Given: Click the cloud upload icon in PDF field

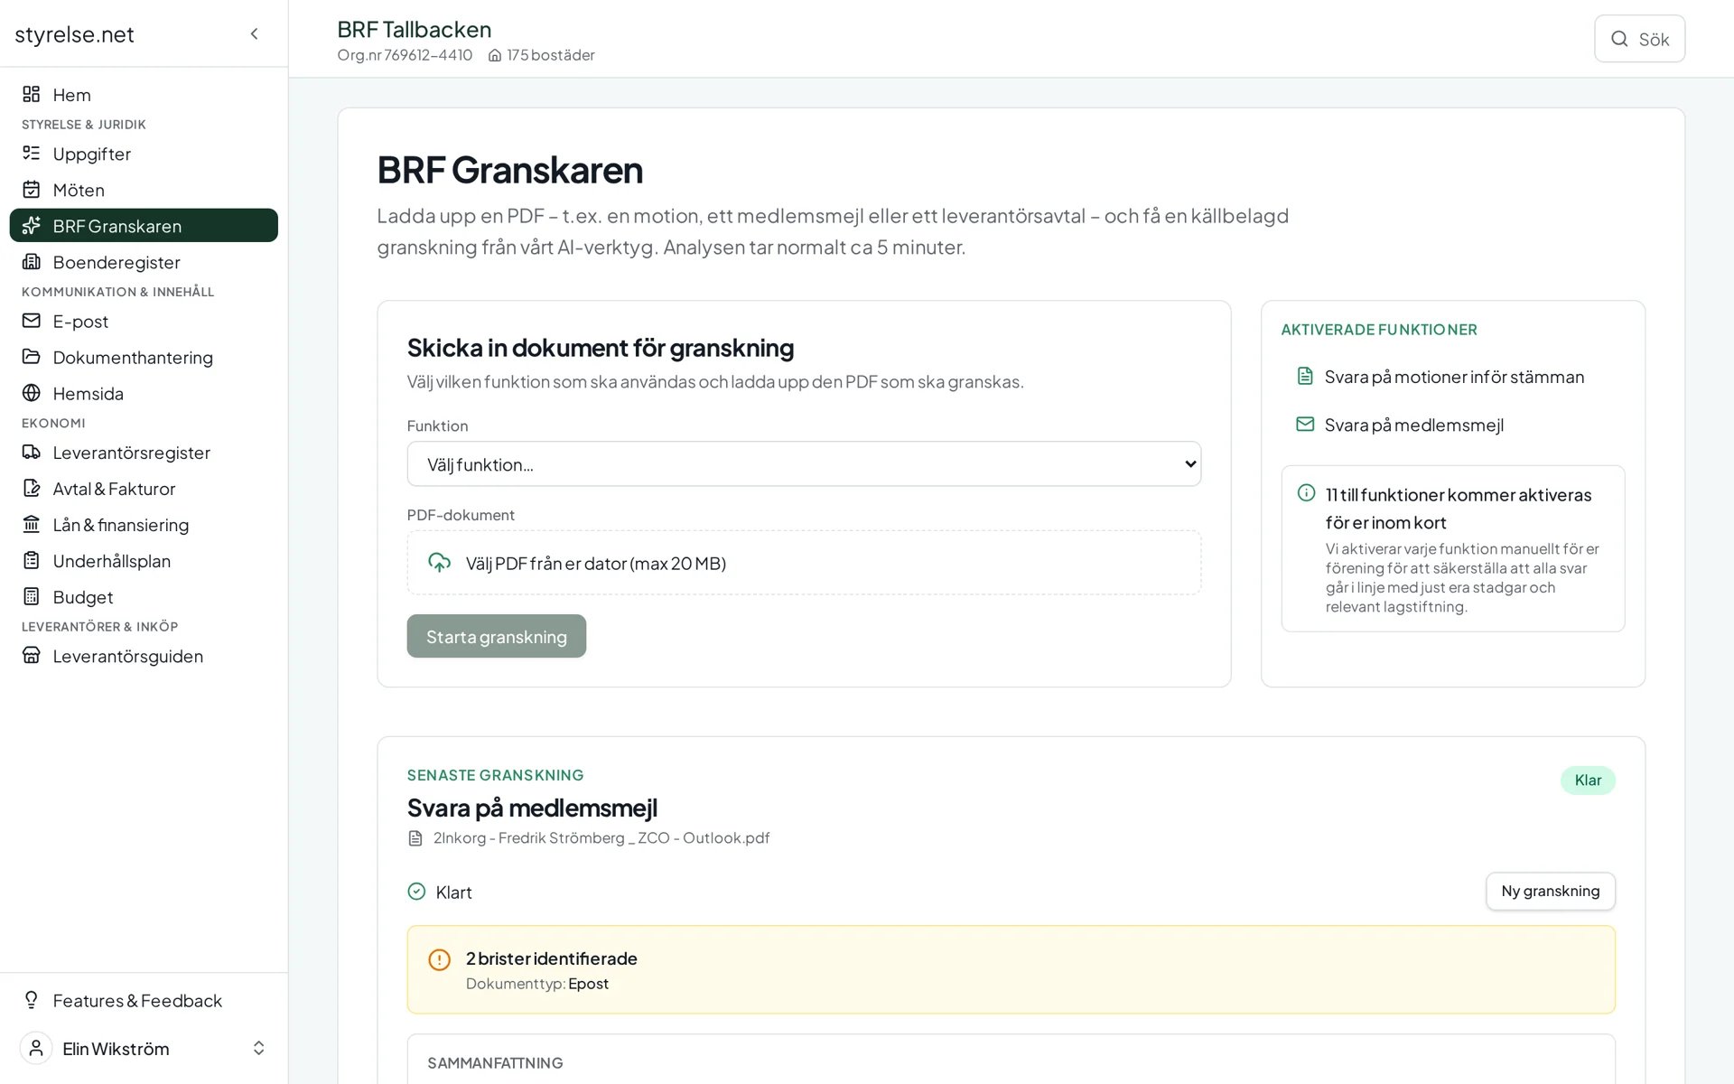Looking at the screenshot, I should point(439,563).
